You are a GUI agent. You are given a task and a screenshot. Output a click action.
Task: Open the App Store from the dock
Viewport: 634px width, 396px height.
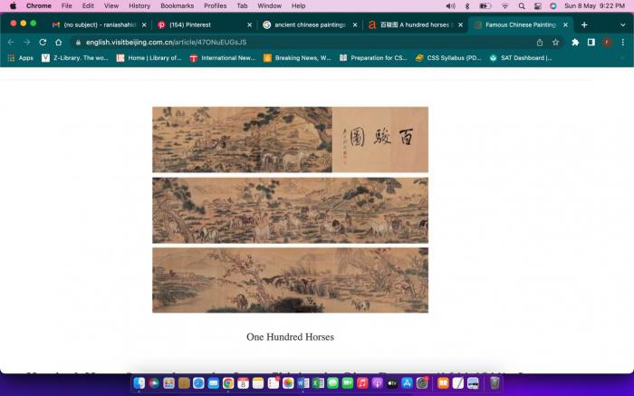click(407, 382)
